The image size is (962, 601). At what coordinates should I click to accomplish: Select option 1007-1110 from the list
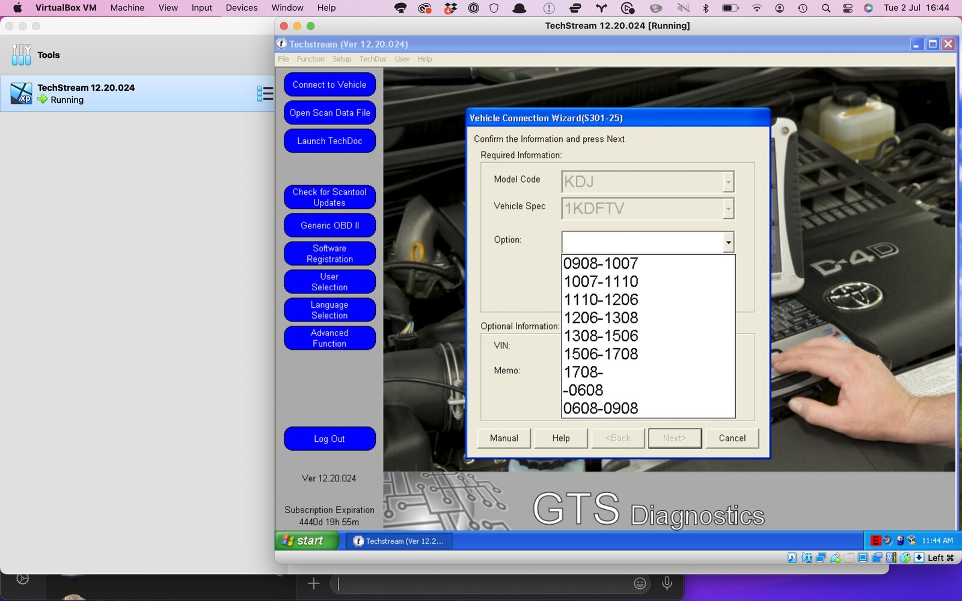(648, 281)
